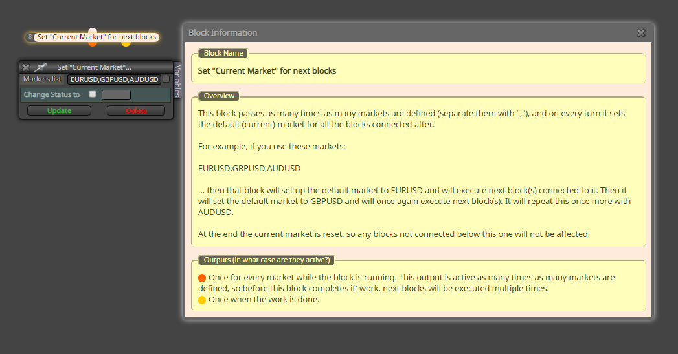The height and width of the screenshot is (354, 678).
Task: Tick the Change Status to checkbox
Action: pyautogui.click(x=93, y=94)
